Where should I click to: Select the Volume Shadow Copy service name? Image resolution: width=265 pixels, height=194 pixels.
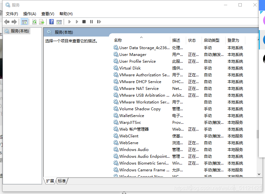pos(140,109)
